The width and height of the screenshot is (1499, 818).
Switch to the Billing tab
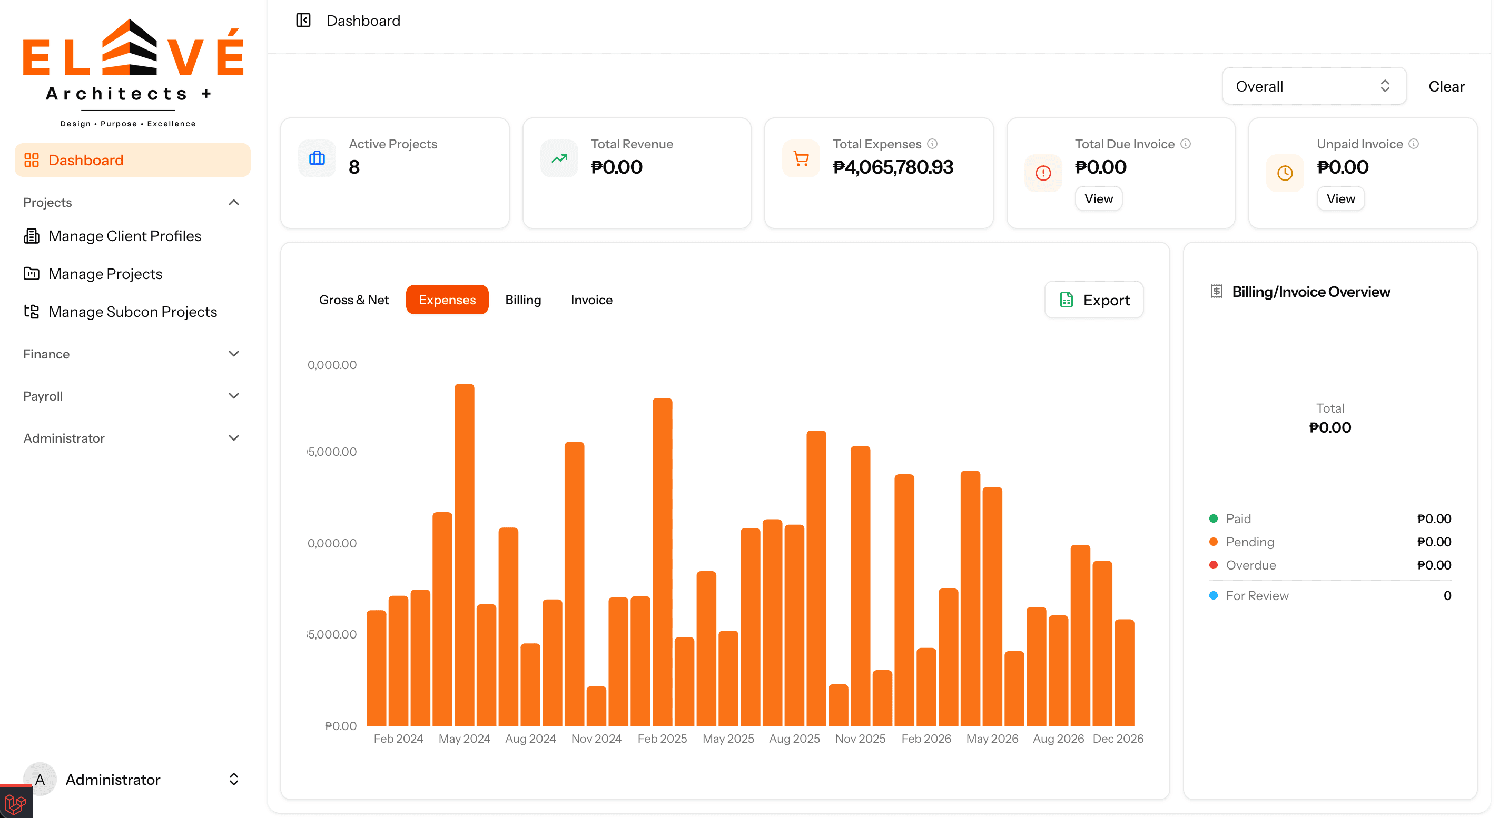pyautogui.click(x=523, y=300)
